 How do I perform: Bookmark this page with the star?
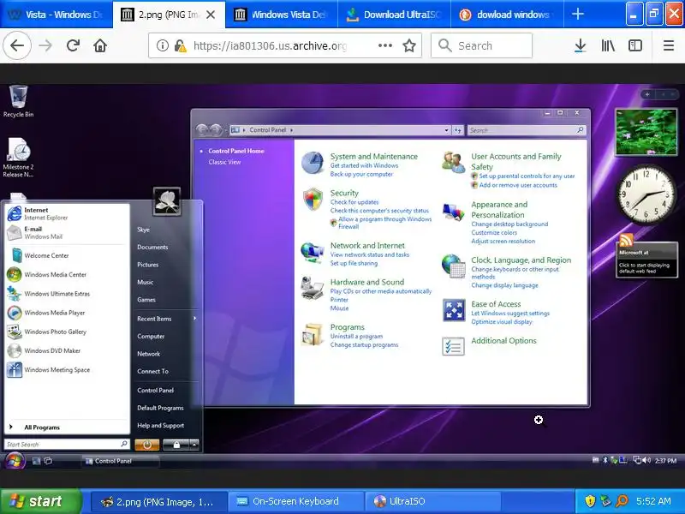[x=409, y=45]
